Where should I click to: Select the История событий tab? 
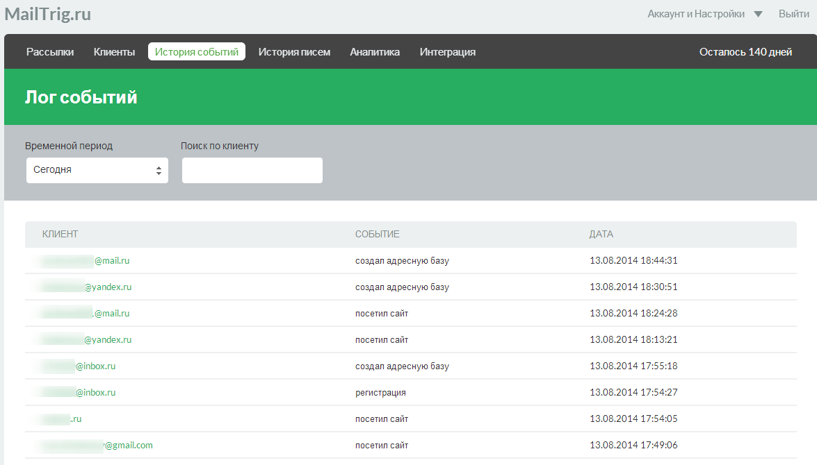click(x=197, y=51)
